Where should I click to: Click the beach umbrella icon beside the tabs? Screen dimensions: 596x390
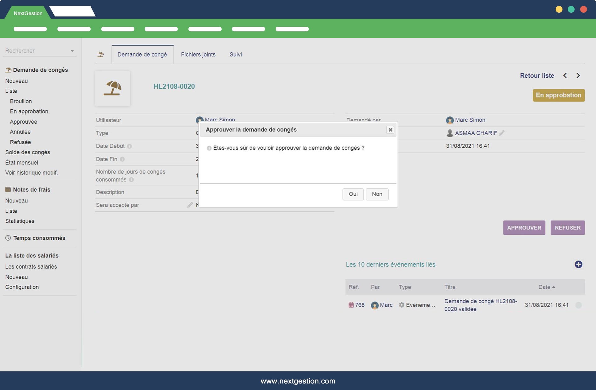pos(101,55)
